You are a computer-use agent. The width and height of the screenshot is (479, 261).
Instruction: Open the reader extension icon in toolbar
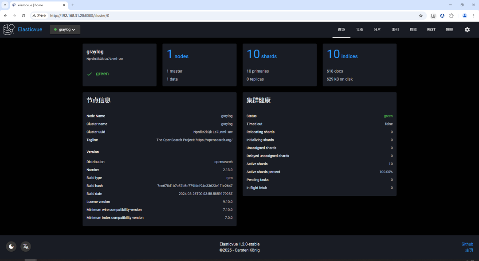click(433, 16)
